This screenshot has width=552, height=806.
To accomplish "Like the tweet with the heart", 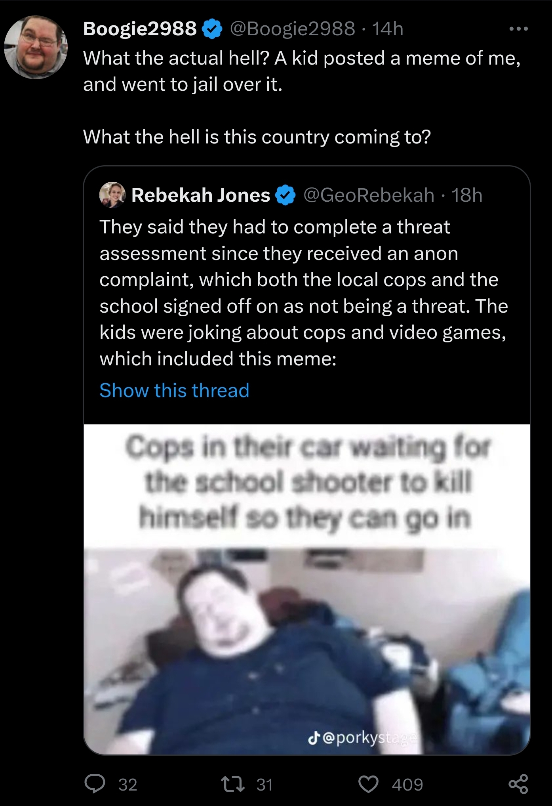I will (368, 784).
